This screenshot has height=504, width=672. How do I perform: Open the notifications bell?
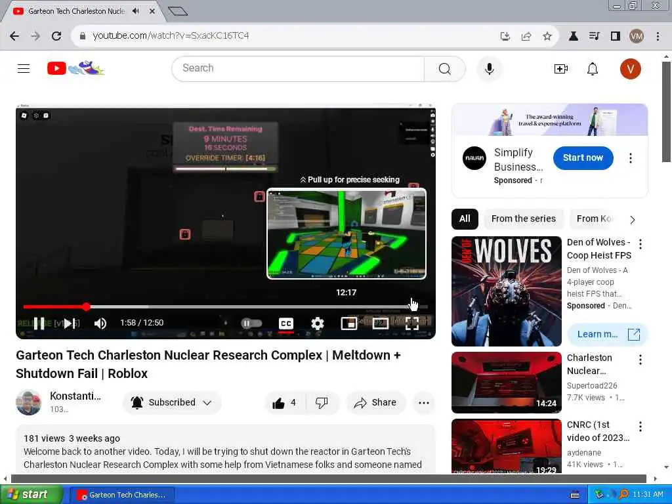[593, 68]
